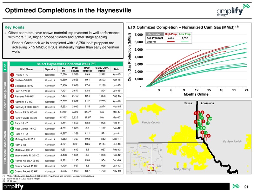The height and width of the screenshot is (190, 254).
Task: Click the 'Key Points' heading
Action: click(x=14, y=27)
